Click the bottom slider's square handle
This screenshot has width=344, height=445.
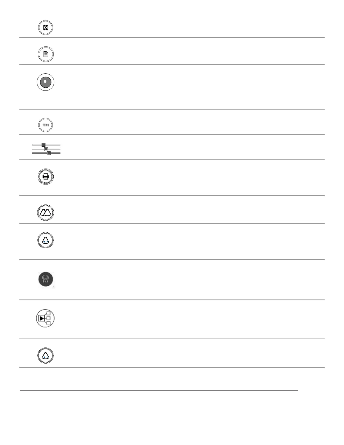[x=49, y=153]
